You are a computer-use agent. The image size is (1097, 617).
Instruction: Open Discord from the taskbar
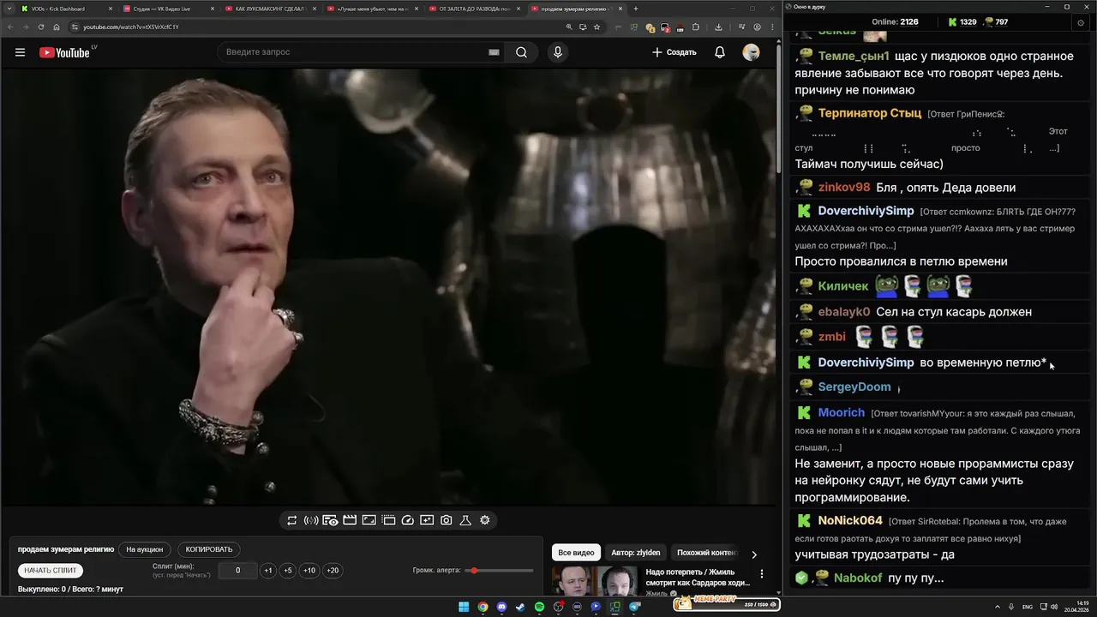501,607
